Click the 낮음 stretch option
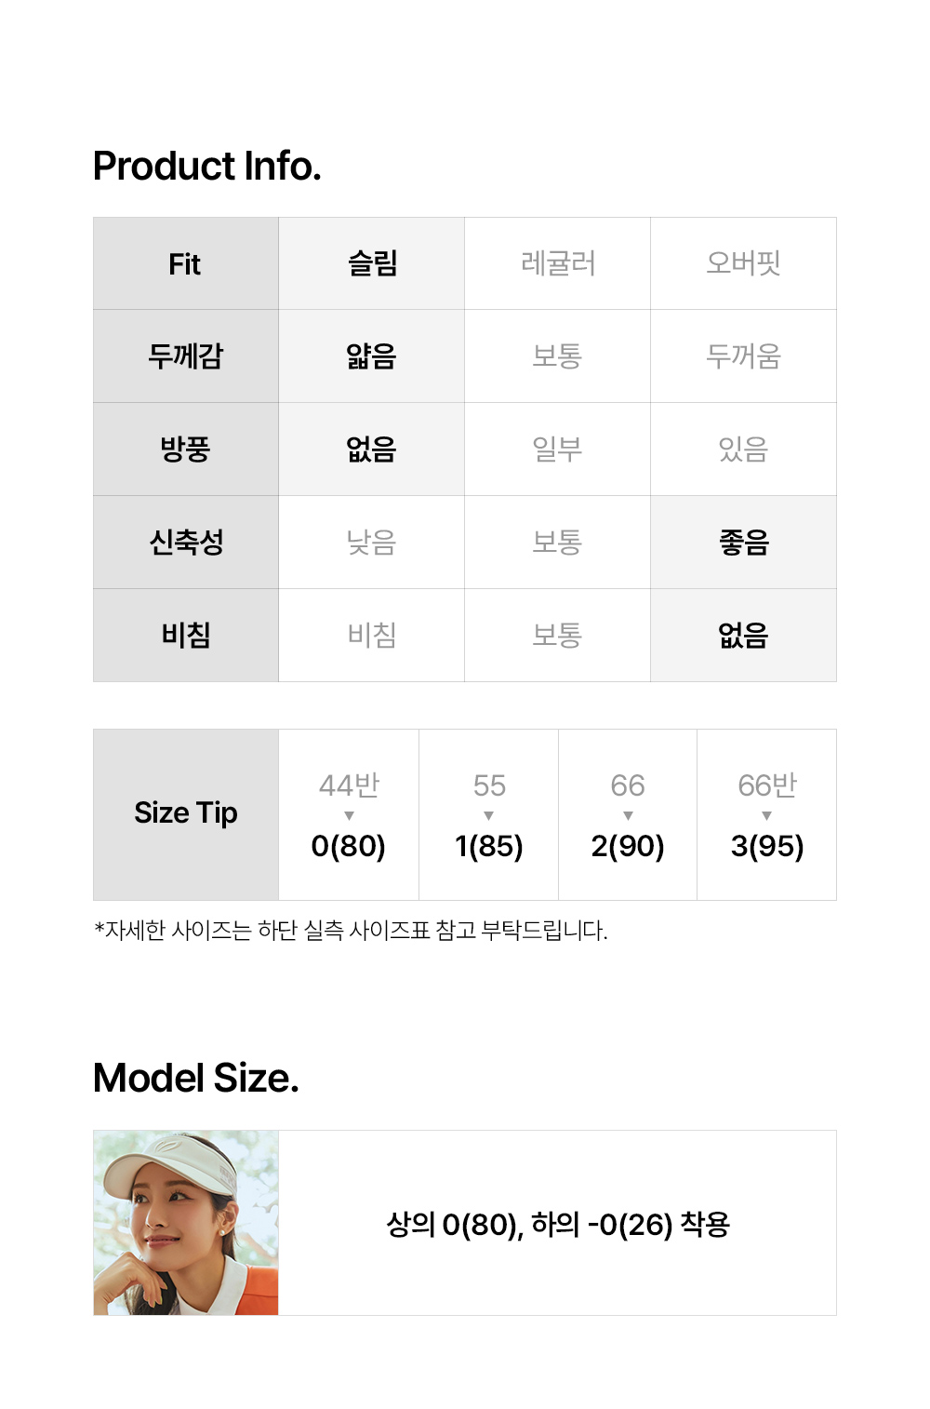 pos(372,543)
